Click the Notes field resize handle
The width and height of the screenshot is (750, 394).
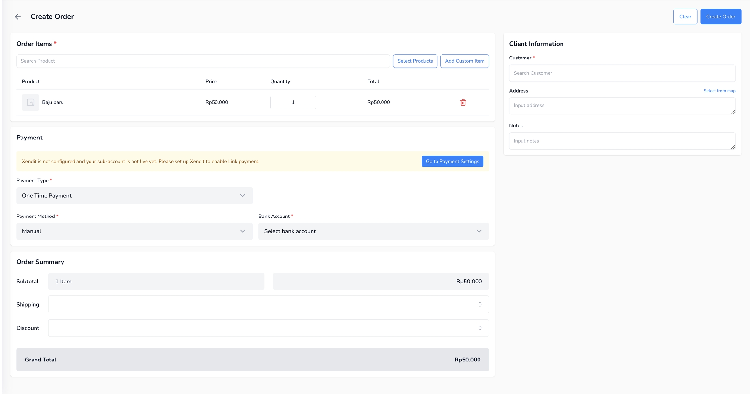point(733,147)
